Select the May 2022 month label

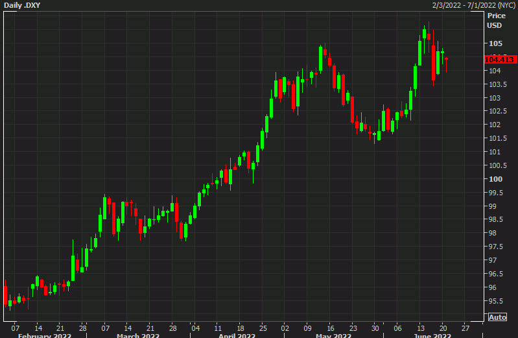[333, 335]
